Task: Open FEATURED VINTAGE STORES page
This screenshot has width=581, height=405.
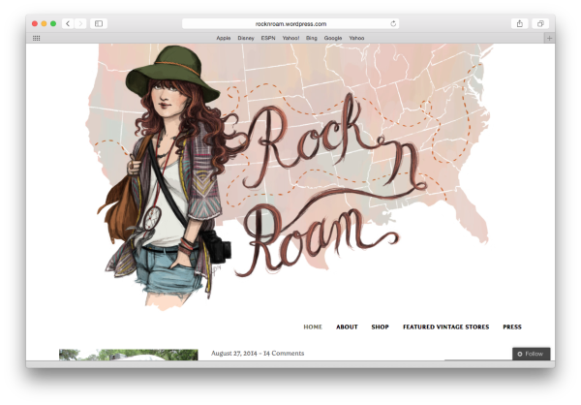Action: (445, 327)
